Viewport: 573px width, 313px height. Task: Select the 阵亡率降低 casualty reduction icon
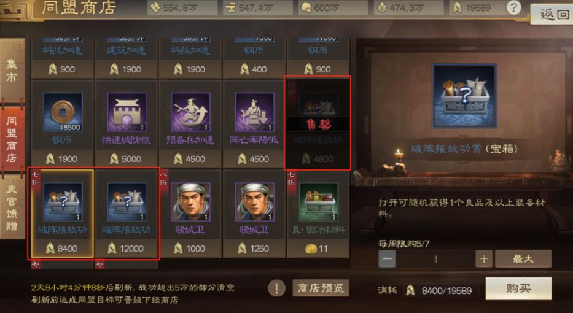tap(255, 112)
